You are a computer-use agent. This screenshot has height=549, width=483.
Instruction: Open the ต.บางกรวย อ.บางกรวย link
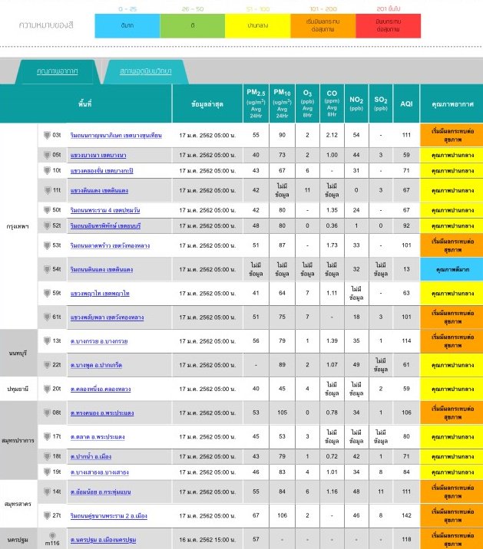click(x=99, y=341)
